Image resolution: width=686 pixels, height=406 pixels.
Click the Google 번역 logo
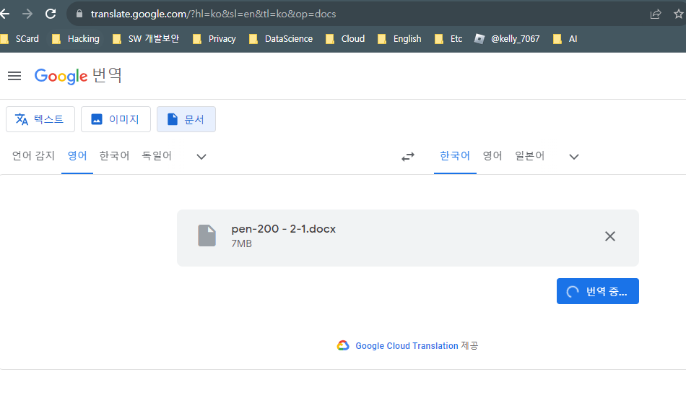click(x=78, y=76)
